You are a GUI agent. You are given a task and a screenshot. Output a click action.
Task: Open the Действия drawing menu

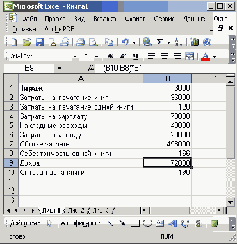pyautogui.click(x=26, y=223)
